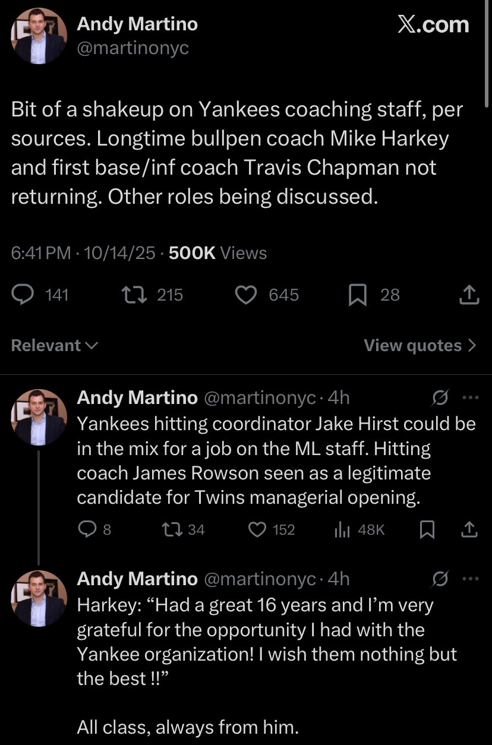Open View quotes
This screenshot has width=492, height=745.
click(x=420, y=345)
